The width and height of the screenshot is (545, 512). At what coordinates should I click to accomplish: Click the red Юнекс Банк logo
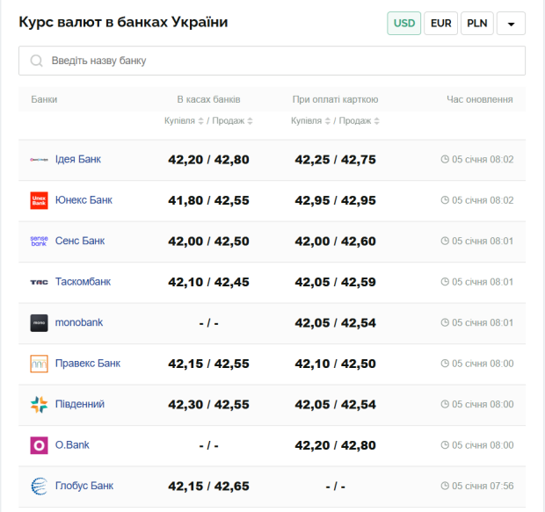coord(39,200)
